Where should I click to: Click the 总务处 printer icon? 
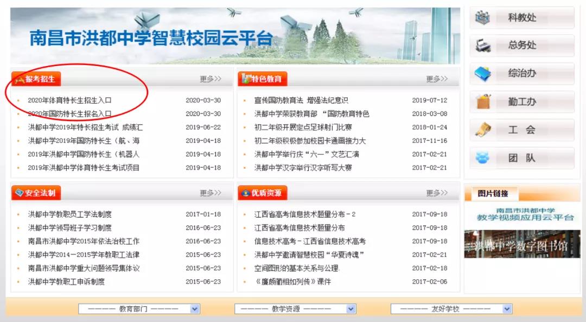tap(482, 45)
